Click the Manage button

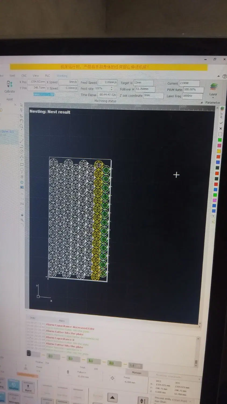tap(136, 373)
